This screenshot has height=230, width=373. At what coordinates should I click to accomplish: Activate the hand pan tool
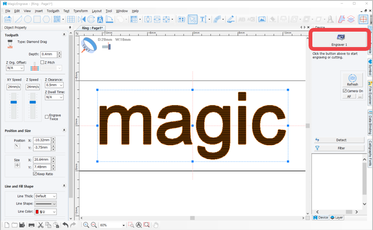[x=156, y=225]
